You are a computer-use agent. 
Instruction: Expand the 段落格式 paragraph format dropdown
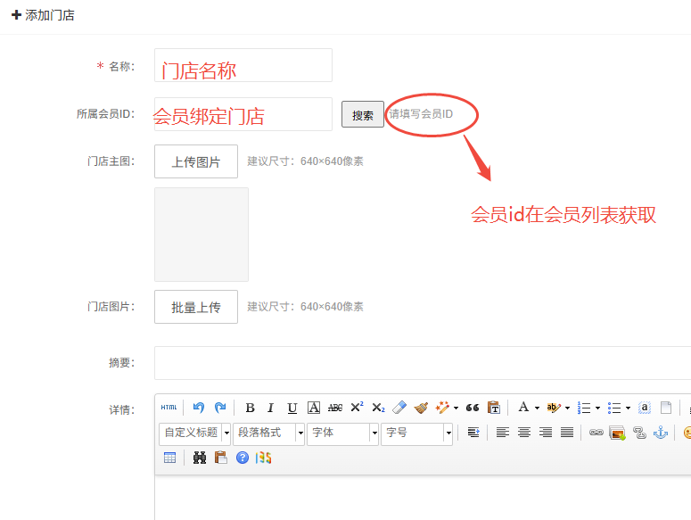pyautogui.click(x=269, y=433)
